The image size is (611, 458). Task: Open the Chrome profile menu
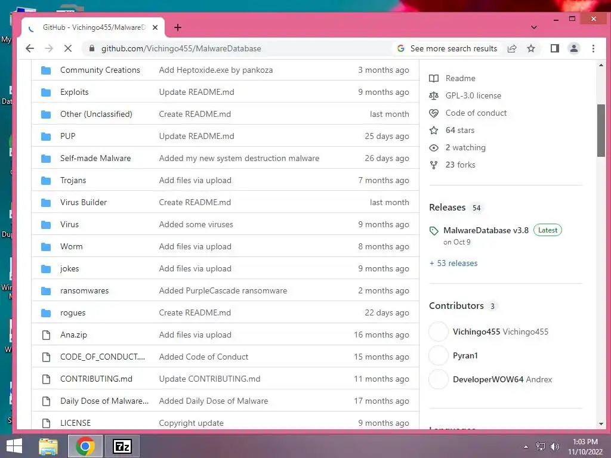coord(574,48)
